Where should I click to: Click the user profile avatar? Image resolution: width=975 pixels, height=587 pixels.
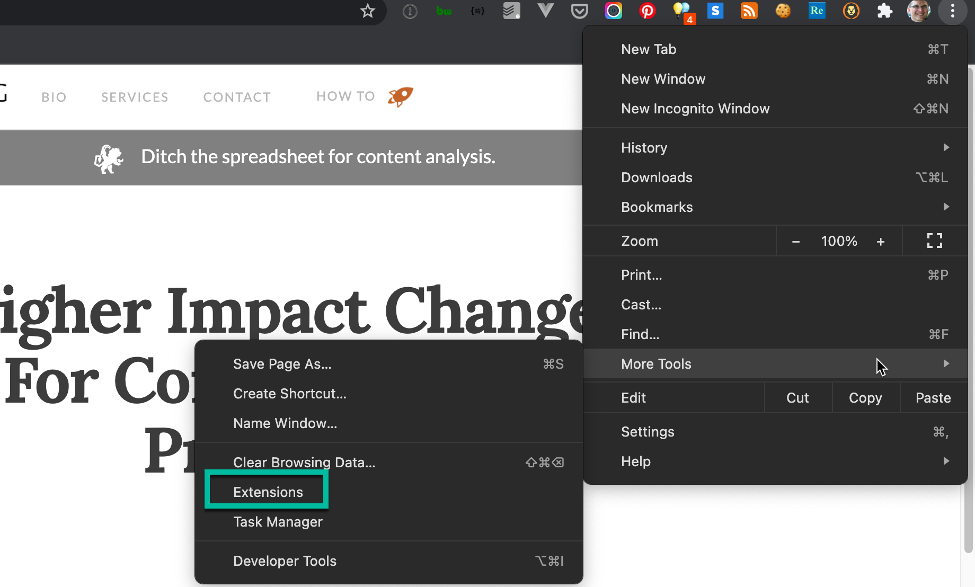point(918,11)
